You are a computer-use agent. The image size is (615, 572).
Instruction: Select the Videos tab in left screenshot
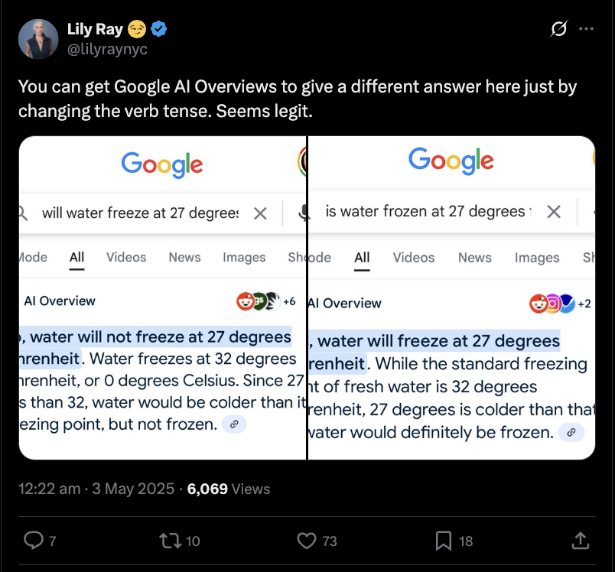[126, 257]
